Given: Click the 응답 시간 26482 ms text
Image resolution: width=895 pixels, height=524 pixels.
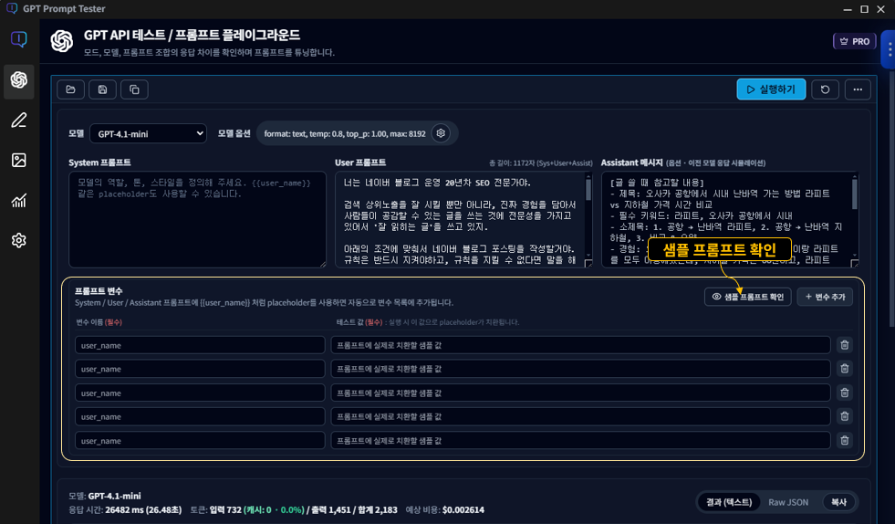Looking at the screenshot, I should coord(125,509).
